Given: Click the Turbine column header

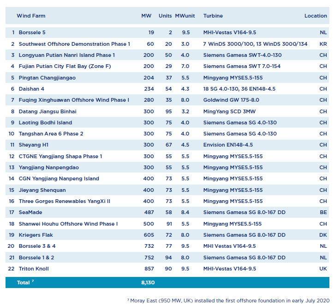Looking at the screenshot, I should pos(213,16).
